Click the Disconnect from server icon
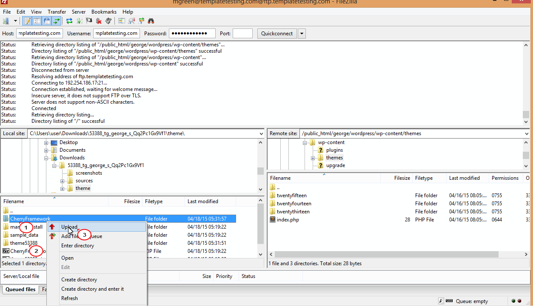Viewport: 533px width, 306px height. [99, 21]
